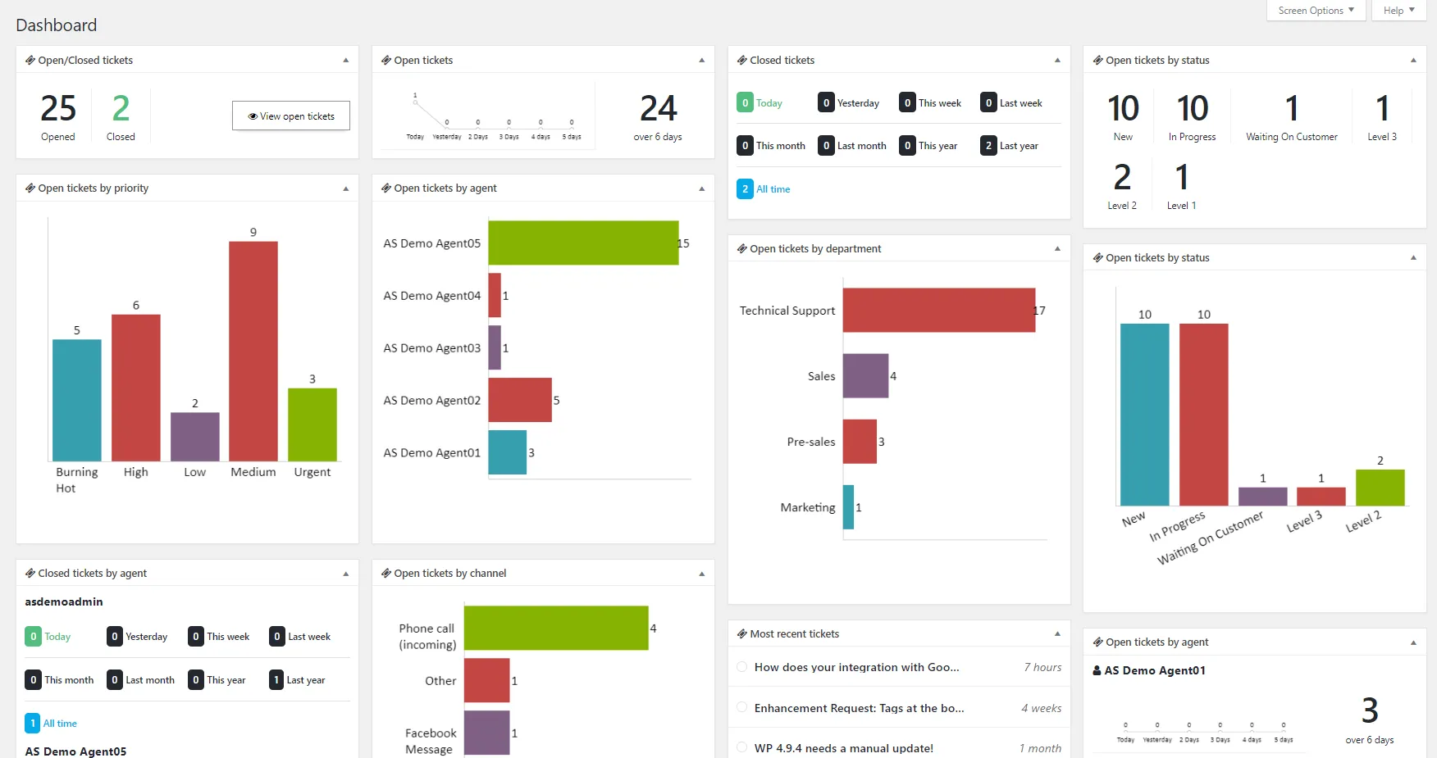Viewport: 1437px width, 758px height.
Task: Open 'WP 4.9.4 needs a manual update!' ticket
Action: pos(844,748)
